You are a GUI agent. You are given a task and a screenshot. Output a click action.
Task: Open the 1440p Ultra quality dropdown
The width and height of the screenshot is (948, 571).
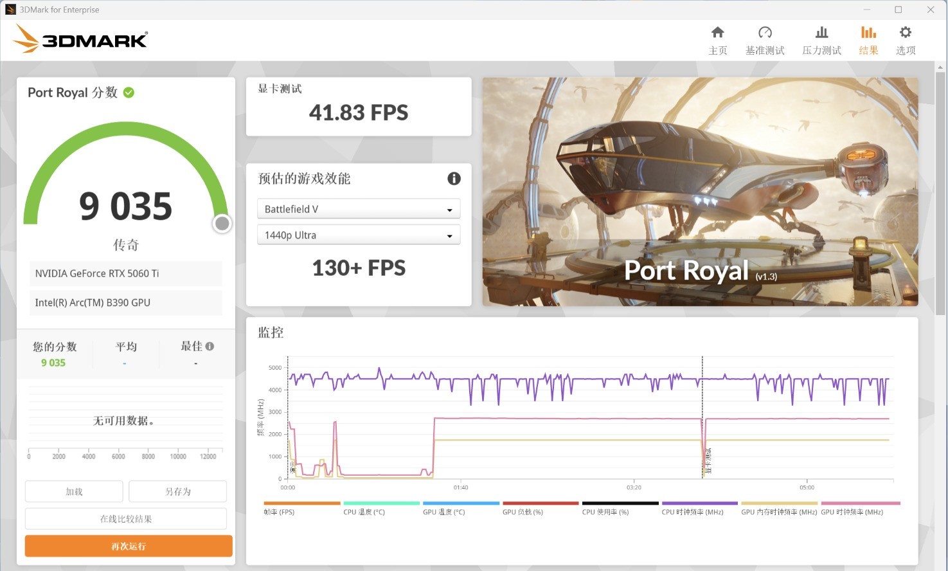point(359,235)
